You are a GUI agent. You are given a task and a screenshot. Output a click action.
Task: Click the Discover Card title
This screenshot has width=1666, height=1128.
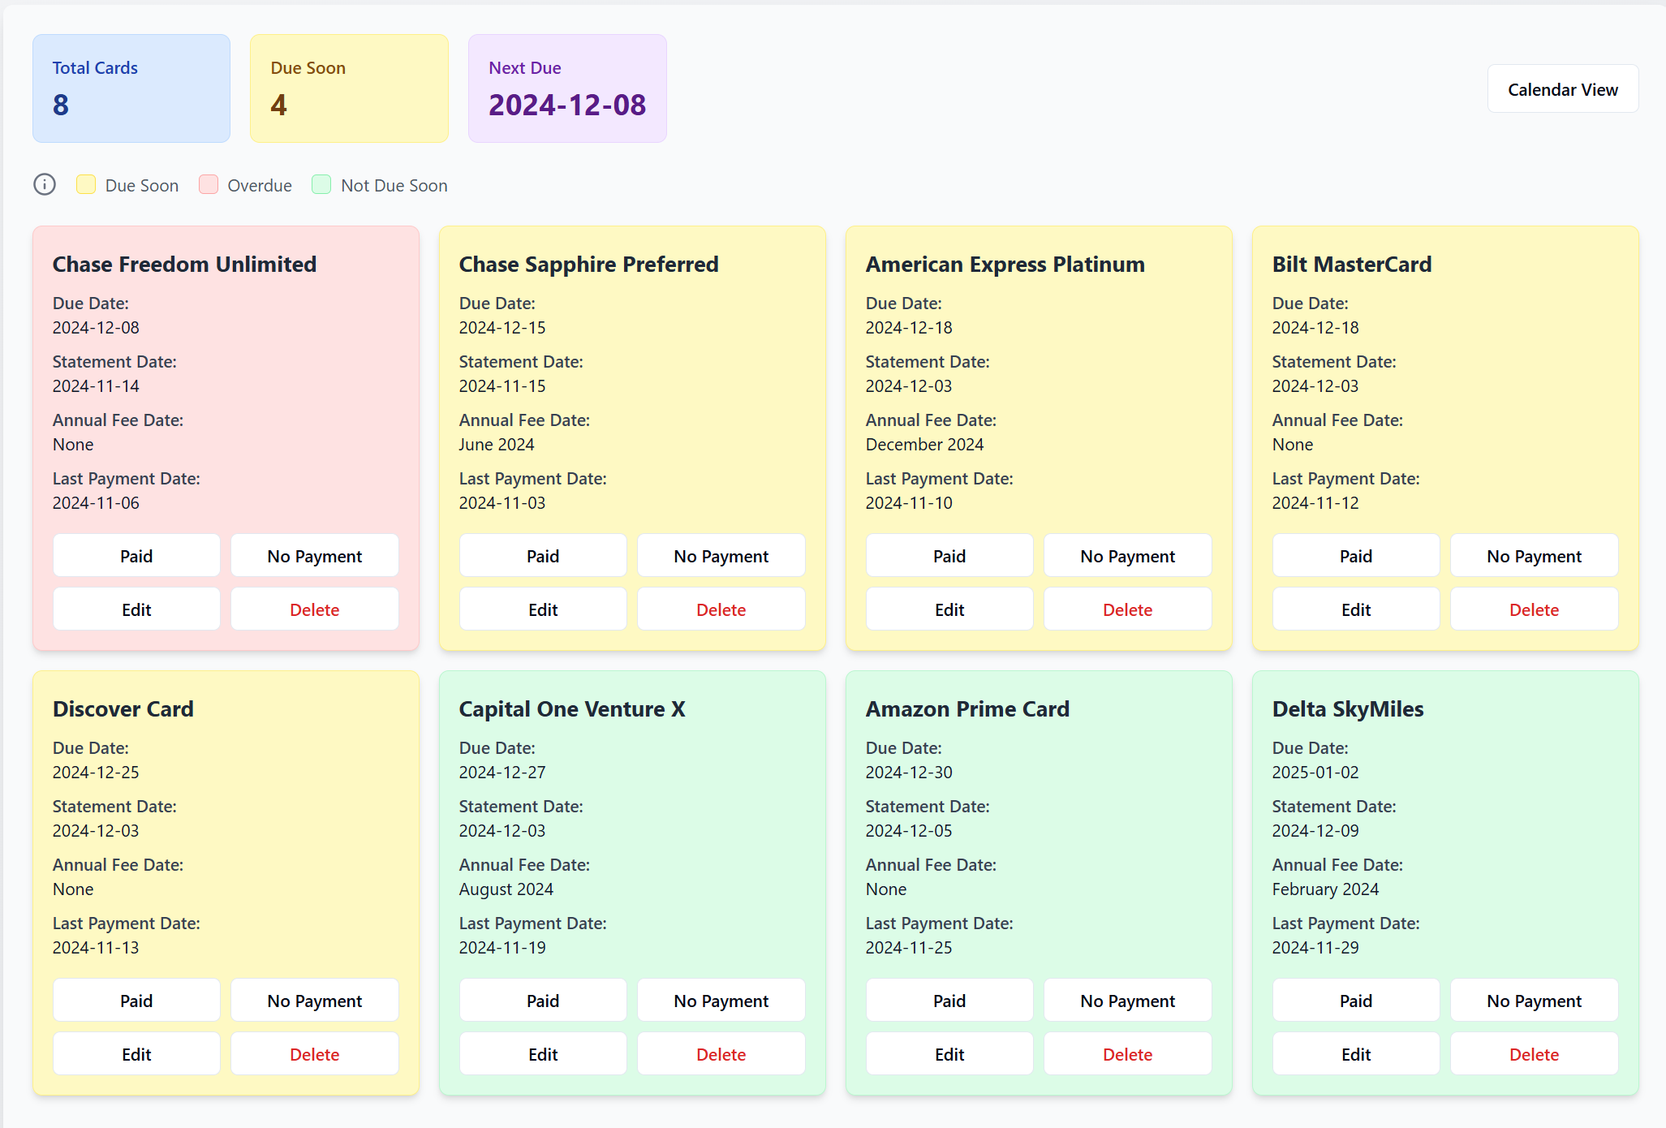123,709
